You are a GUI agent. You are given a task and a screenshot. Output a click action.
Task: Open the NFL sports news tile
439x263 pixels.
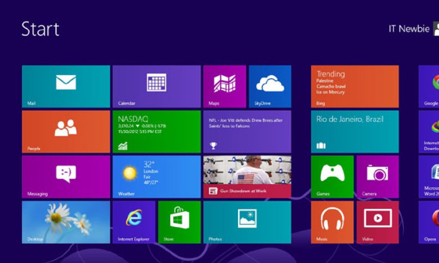(x=247, y=131)
